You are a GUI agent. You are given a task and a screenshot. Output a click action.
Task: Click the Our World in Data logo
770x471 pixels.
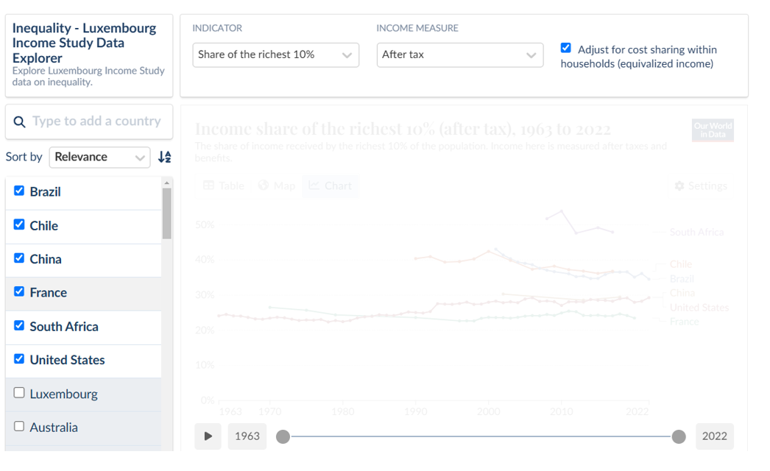(x=712, y=130)
